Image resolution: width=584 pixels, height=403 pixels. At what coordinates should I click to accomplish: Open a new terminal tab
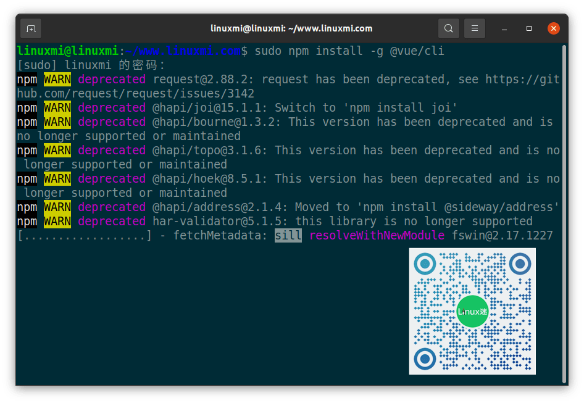click(31, 28)
